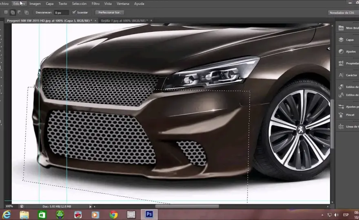Open Google Chrome from the taskbar

(x=113, y=215)
